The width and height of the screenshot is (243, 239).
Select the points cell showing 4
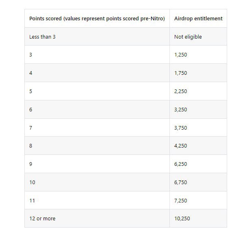click(x=97, y=73)
